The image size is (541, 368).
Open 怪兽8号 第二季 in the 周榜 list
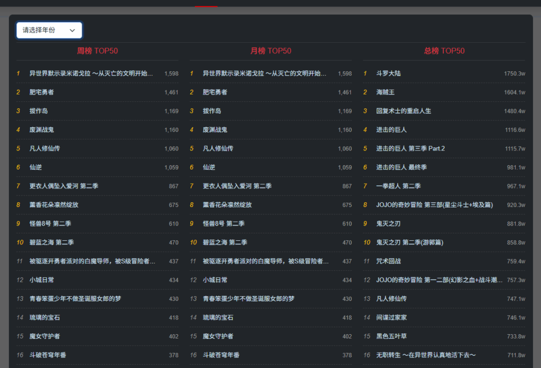coord(50,223)
